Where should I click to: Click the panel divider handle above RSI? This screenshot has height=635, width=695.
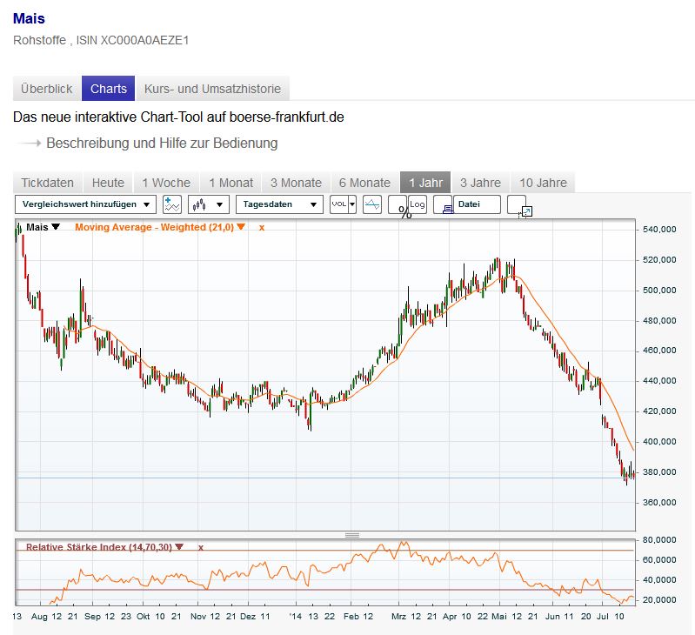tap(352, 535)
